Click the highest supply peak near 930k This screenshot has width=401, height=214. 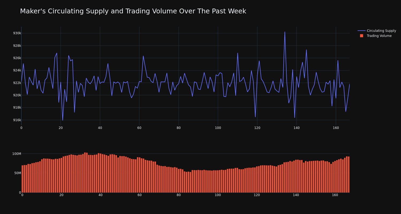285,32
